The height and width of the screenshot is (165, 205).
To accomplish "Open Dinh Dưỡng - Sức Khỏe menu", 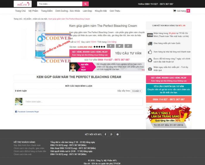I will 68,11.
